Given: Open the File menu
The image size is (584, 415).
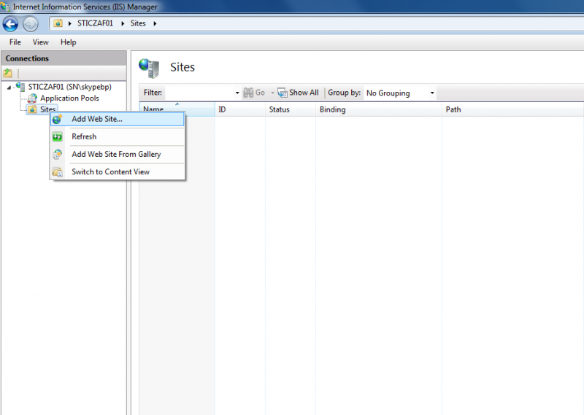Looking at the screenshot, I should 15,42.
